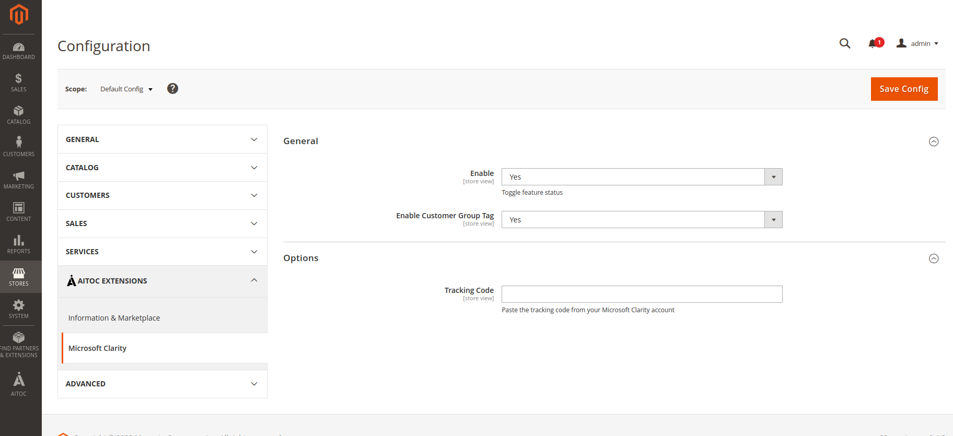Click the 'Toggle feature status' hint text
953x436 pixels.
point(532,193)
